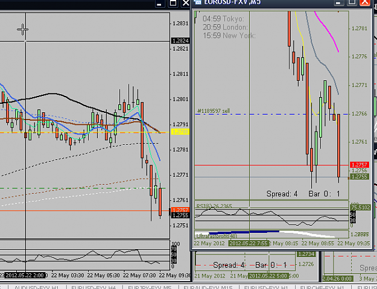Viewport: 377px width, 289px height.
Task: Switch to the EURJPY-FXV,M5 chart tab
Action: click(x=150, y=287)
